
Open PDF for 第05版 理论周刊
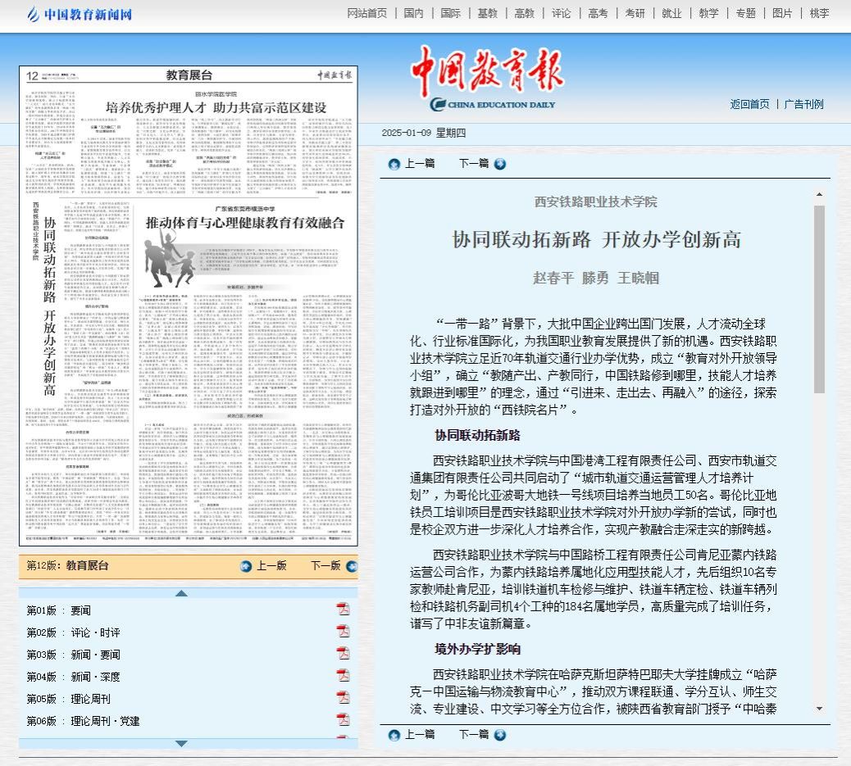(343, 698)
